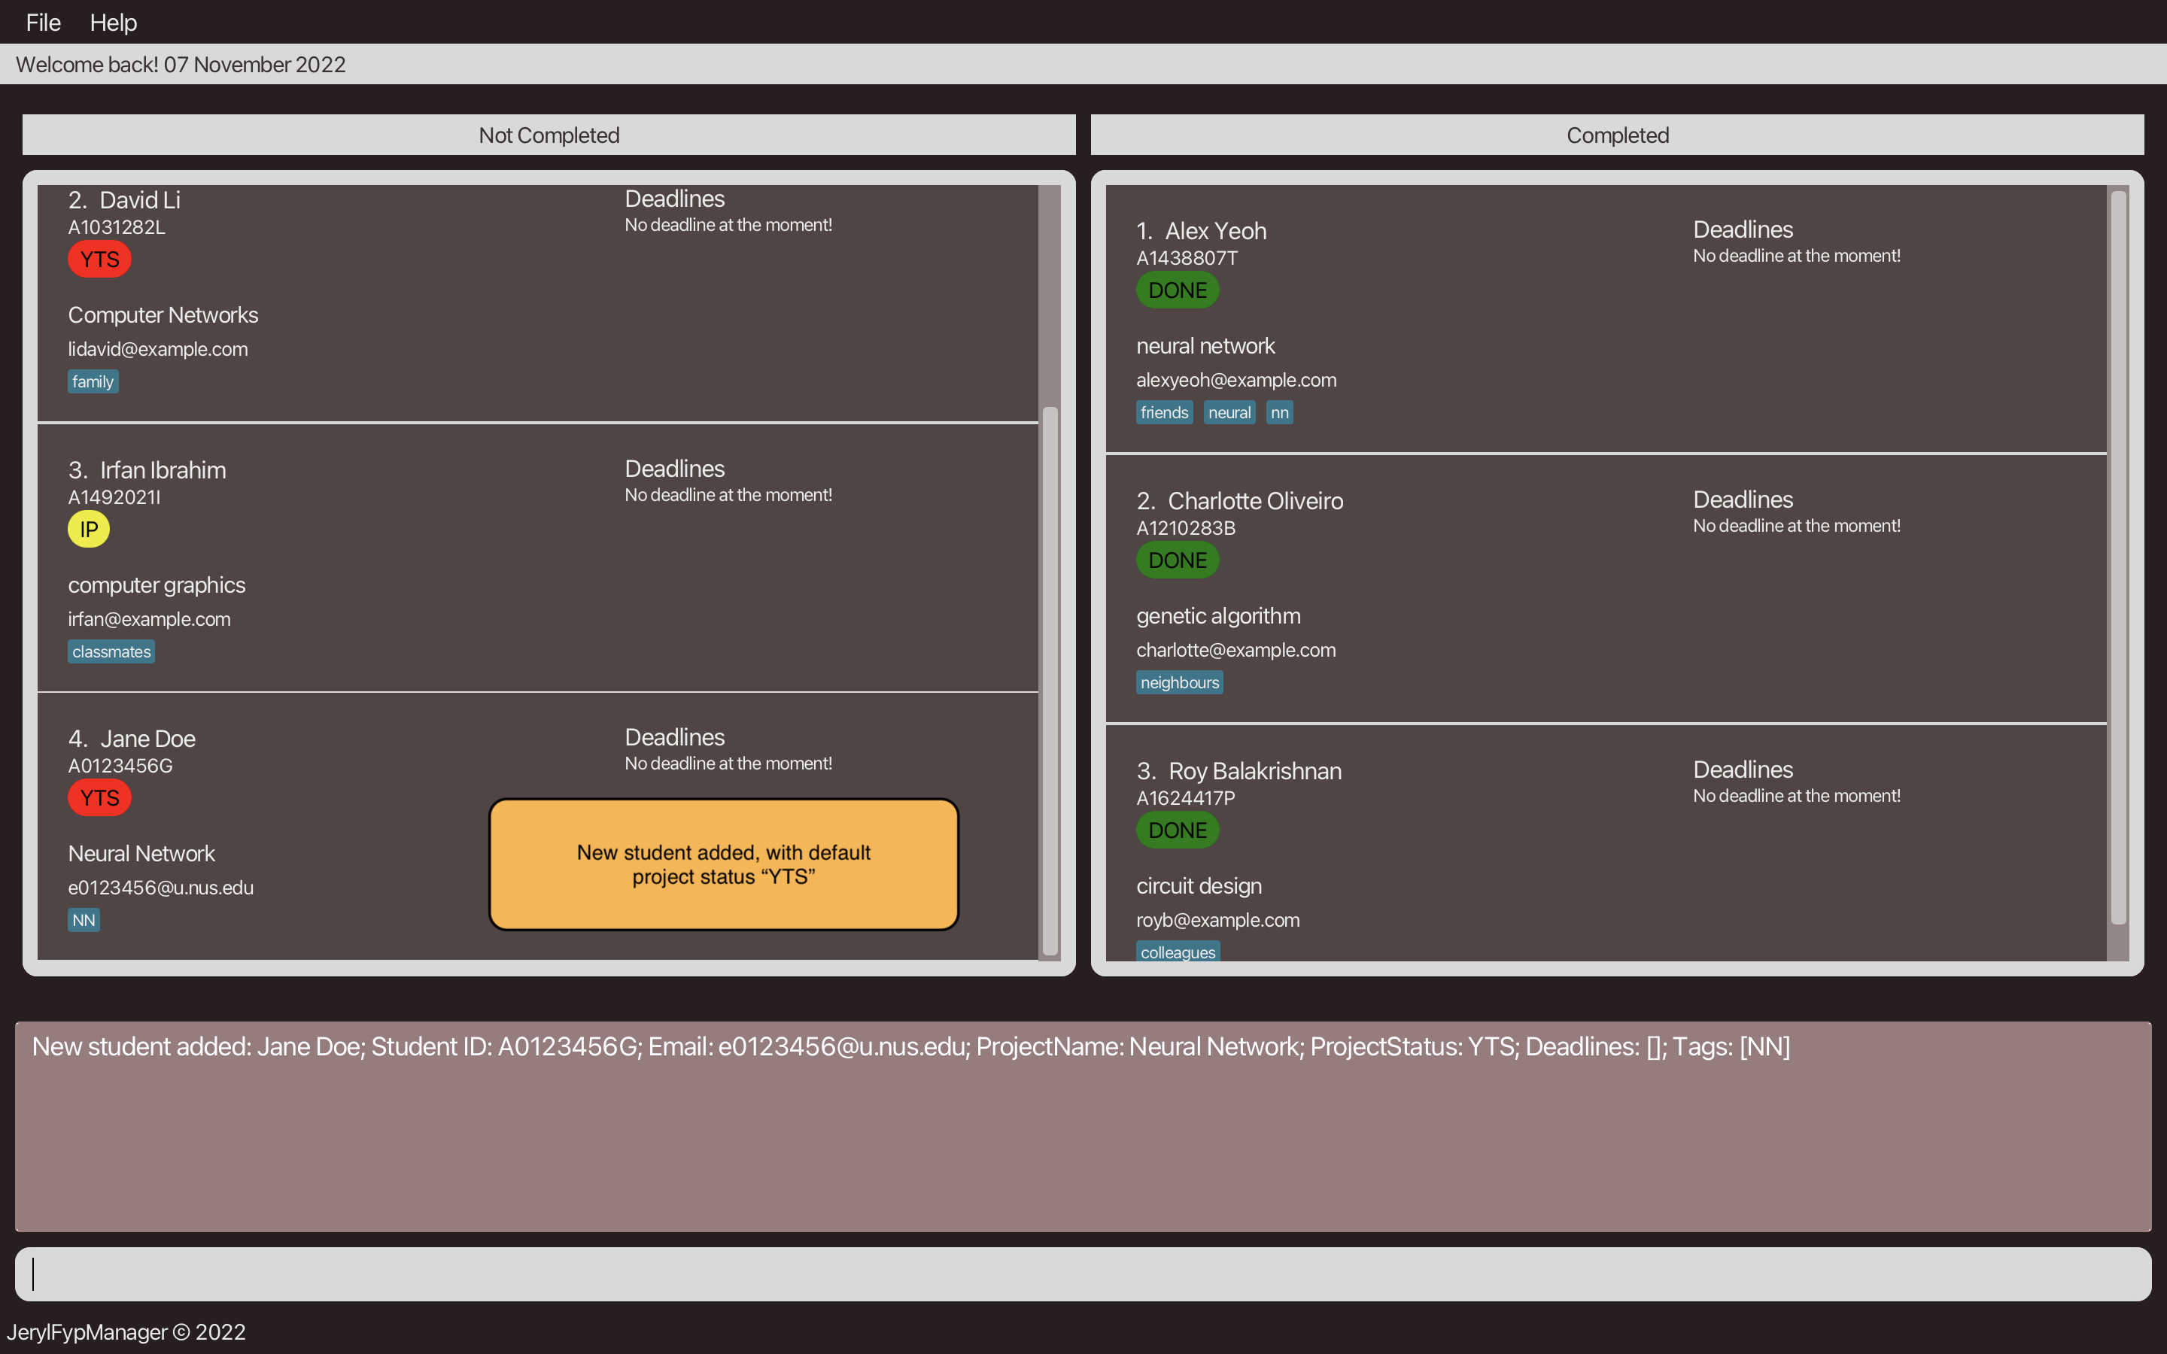Select the David Li student card name

[140, 199]
